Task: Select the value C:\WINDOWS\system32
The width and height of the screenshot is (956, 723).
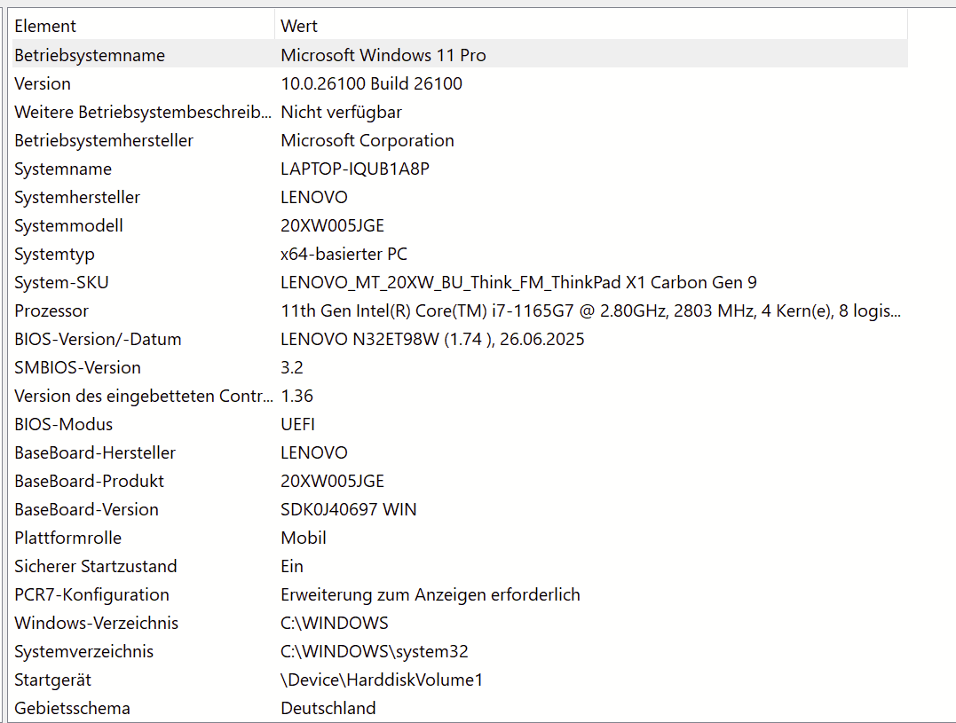Action: click(x=374, y=652)
